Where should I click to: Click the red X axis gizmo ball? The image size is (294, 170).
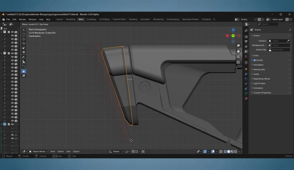[227, 35]
